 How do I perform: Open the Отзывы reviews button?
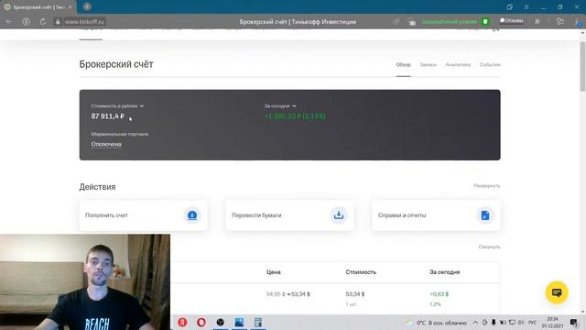pyautogui.click(x=512, y=20)
